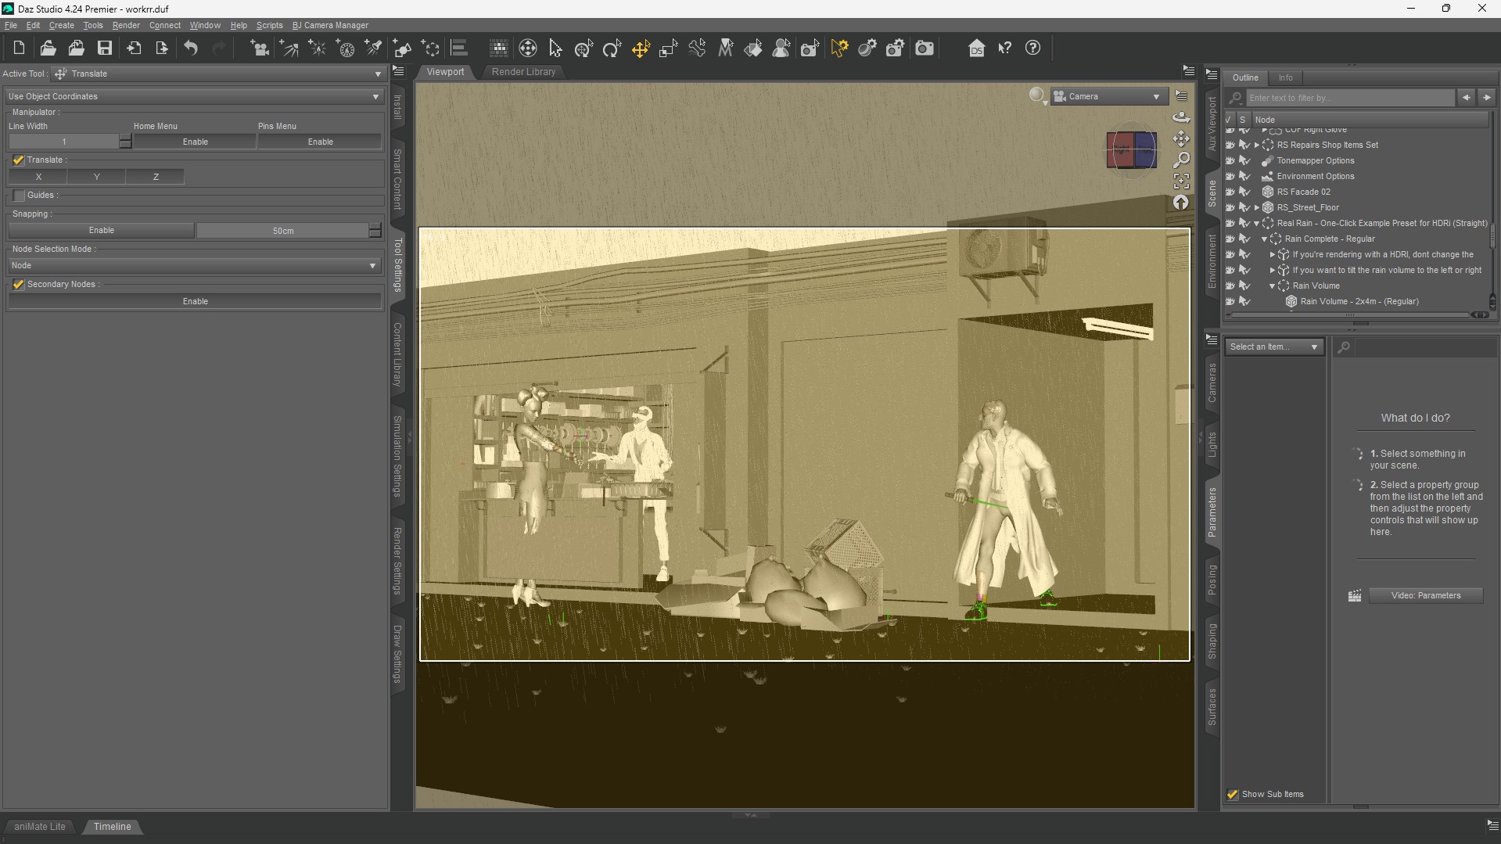1501x844 pixels.
Task: Frame the selected item in viewport
Action: 1181,181
